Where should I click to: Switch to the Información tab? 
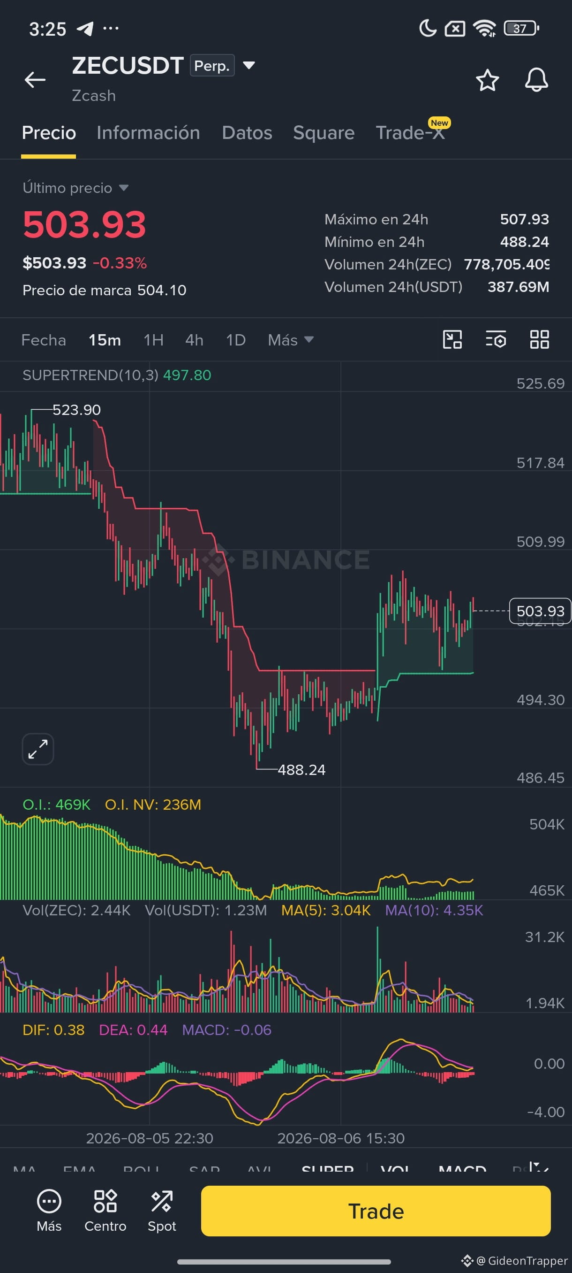point(148,133)
